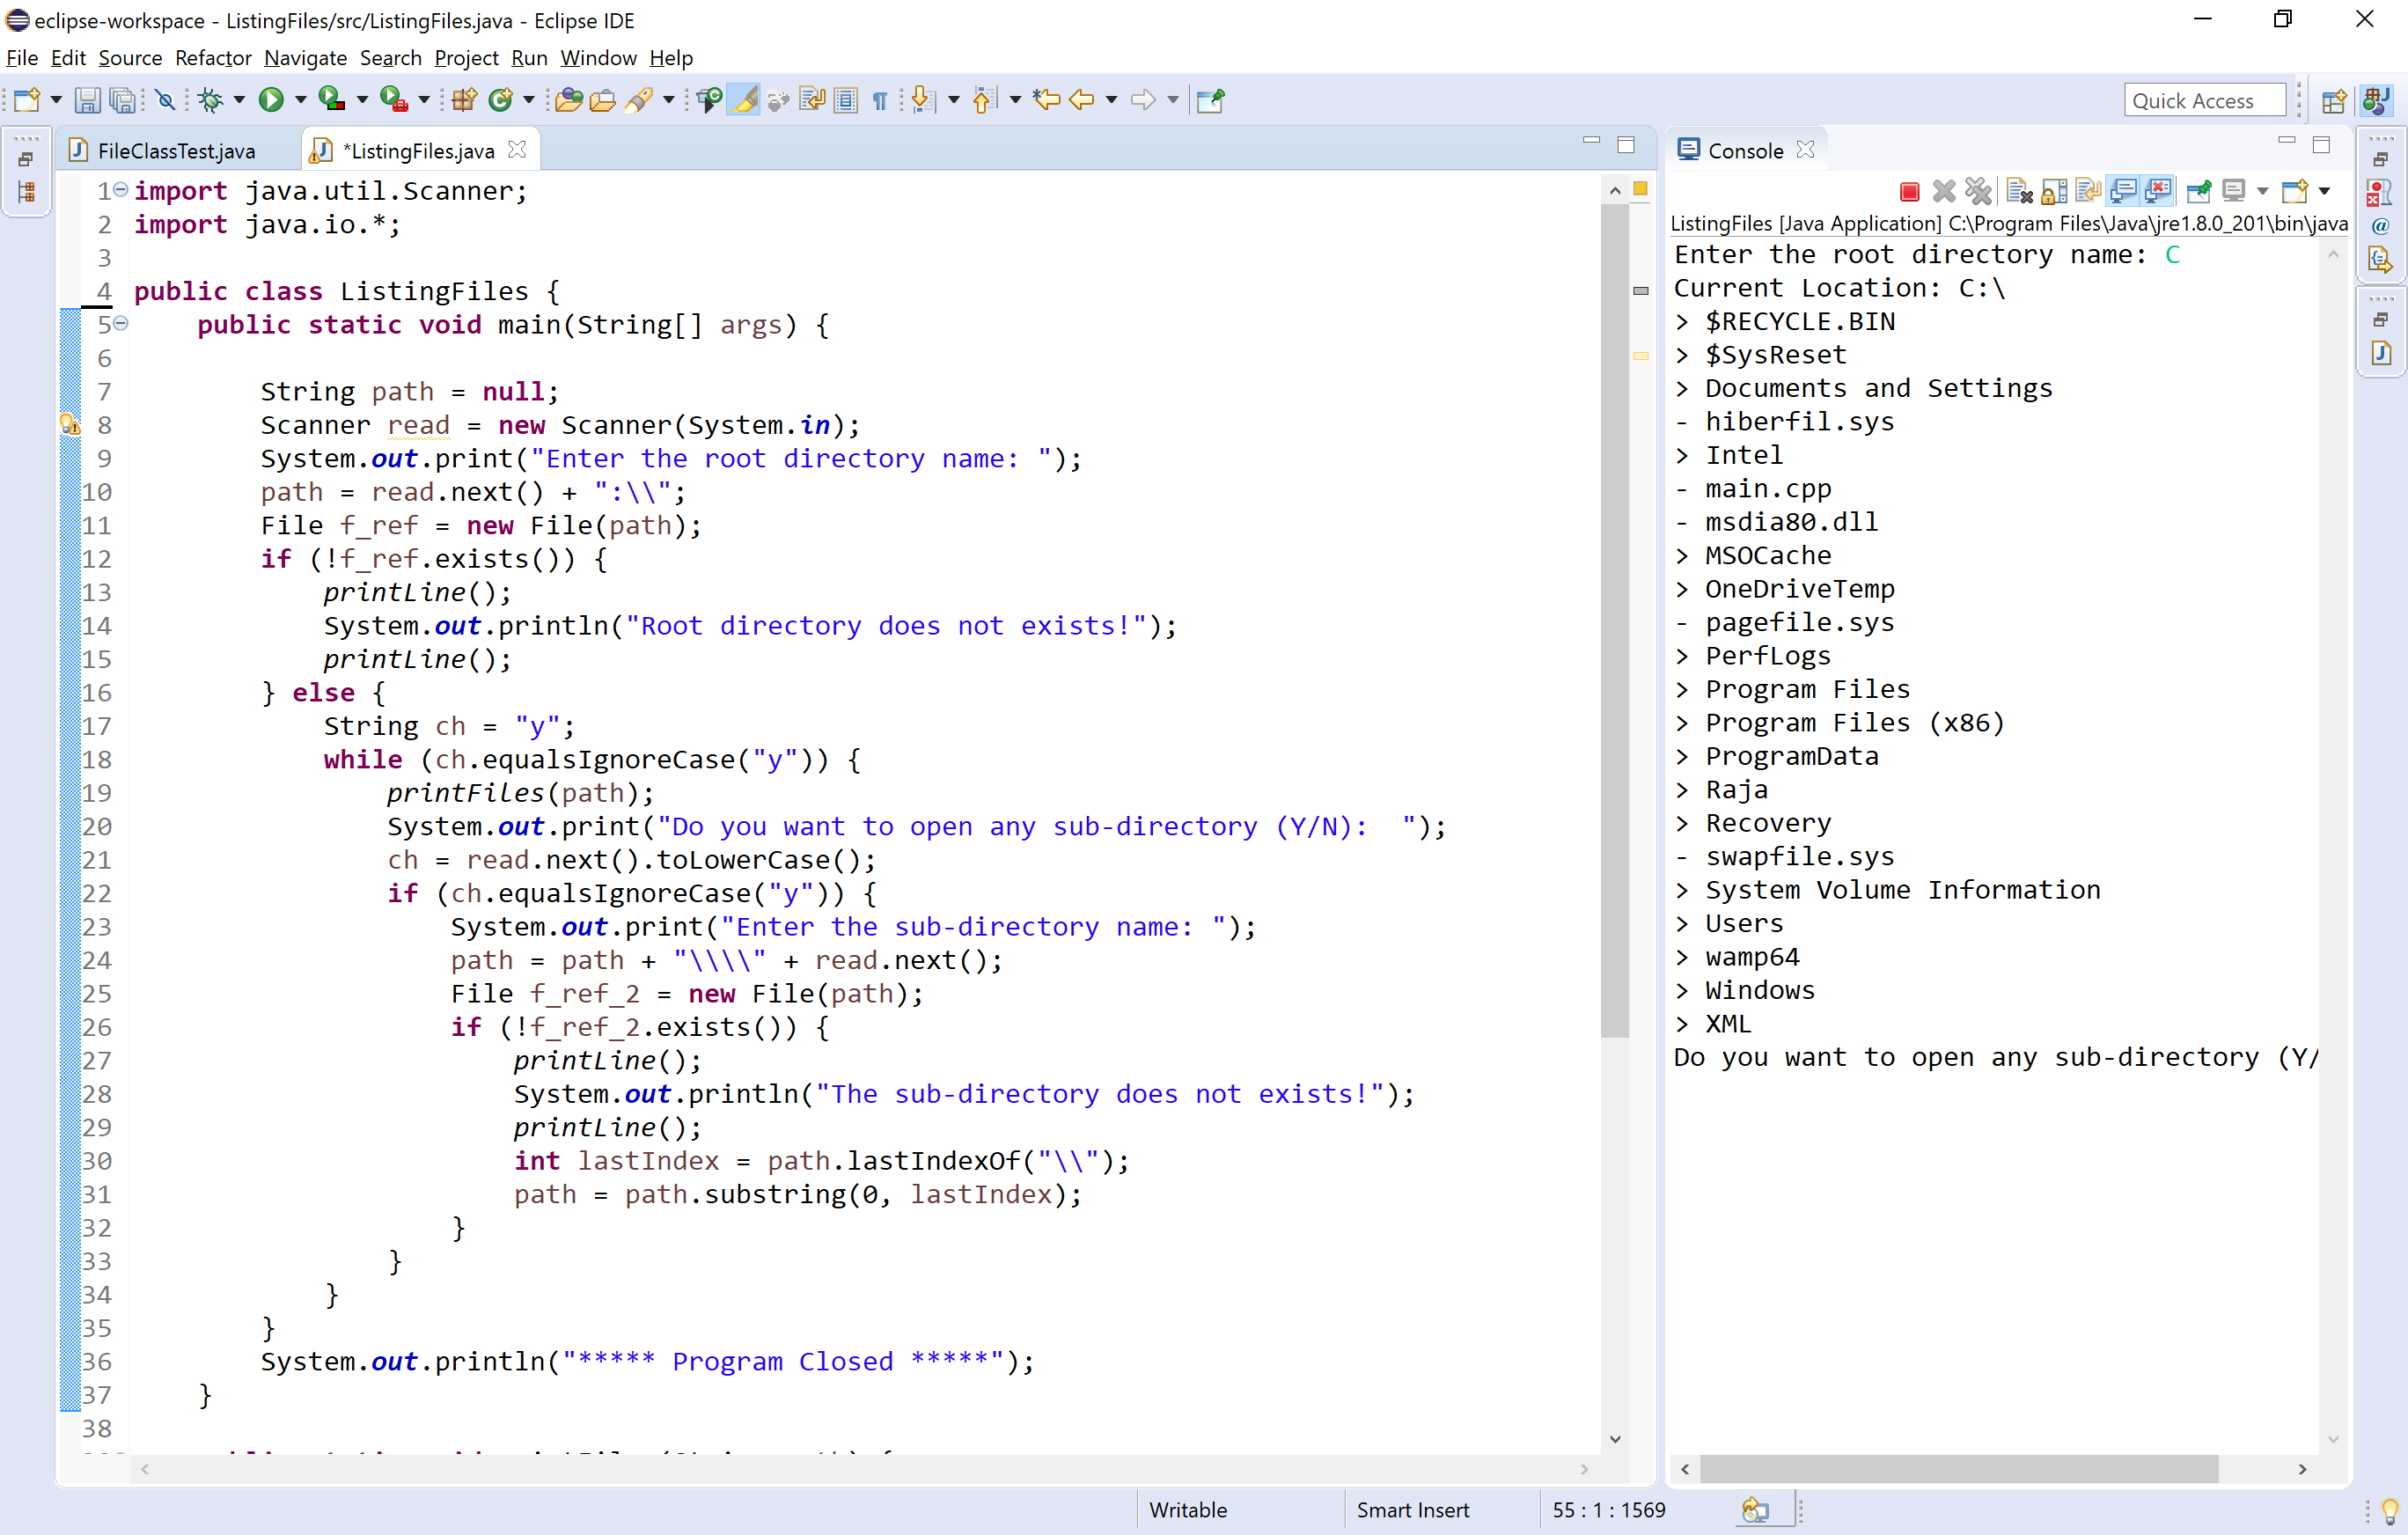This screenshot has width=2408, height=1535.
Task: Open the Source menu
Action: click(130, 58)
